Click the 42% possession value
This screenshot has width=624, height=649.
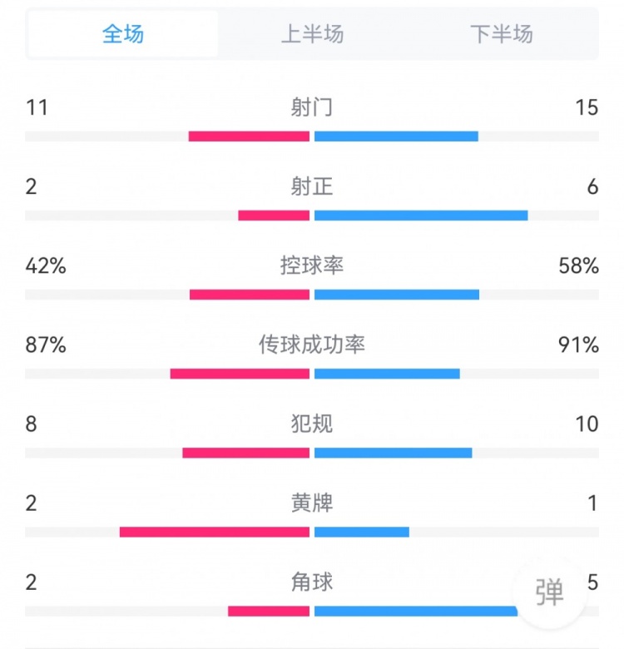46,265
